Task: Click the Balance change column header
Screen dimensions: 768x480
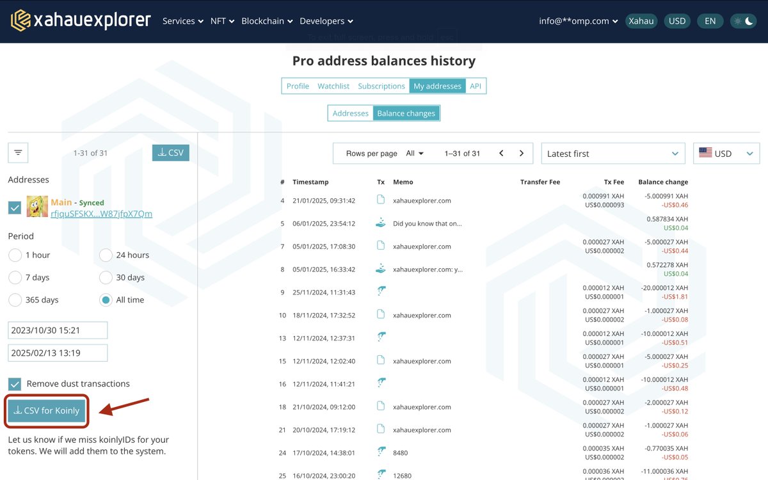Action: point(663,182)
